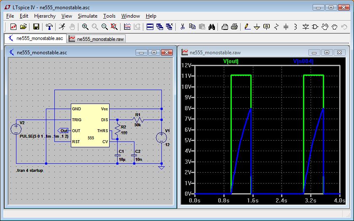
Task: Select the Place Component gate icon
Action: point(315,27)
